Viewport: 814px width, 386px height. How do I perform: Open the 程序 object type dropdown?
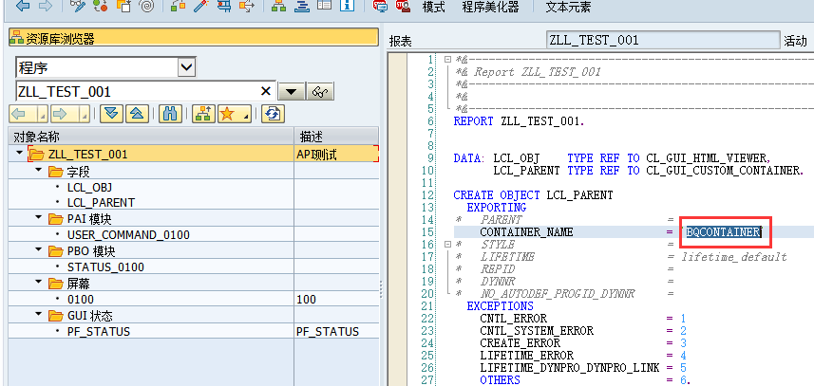tap(186, 67)
